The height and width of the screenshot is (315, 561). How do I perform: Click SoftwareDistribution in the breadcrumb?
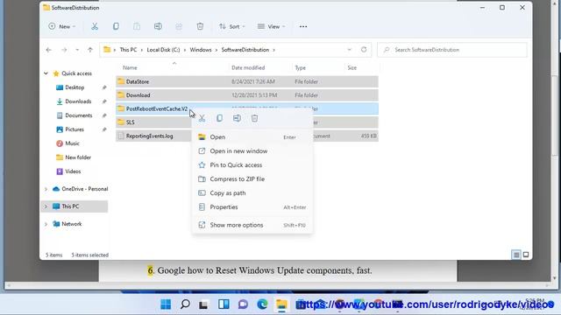[x=245, y=50]
